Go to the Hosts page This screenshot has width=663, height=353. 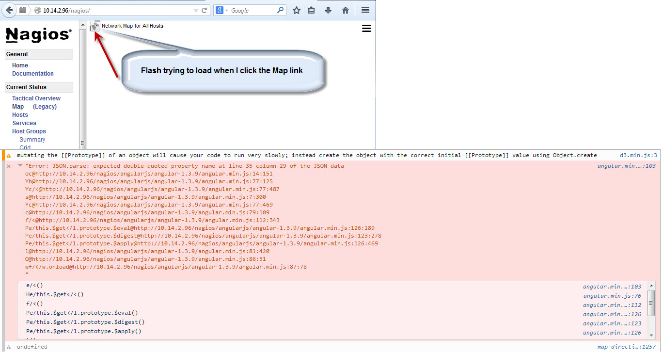[x=20, y=115]
